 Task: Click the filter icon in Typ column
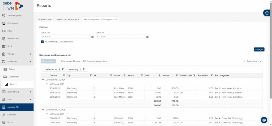(91, 76)
